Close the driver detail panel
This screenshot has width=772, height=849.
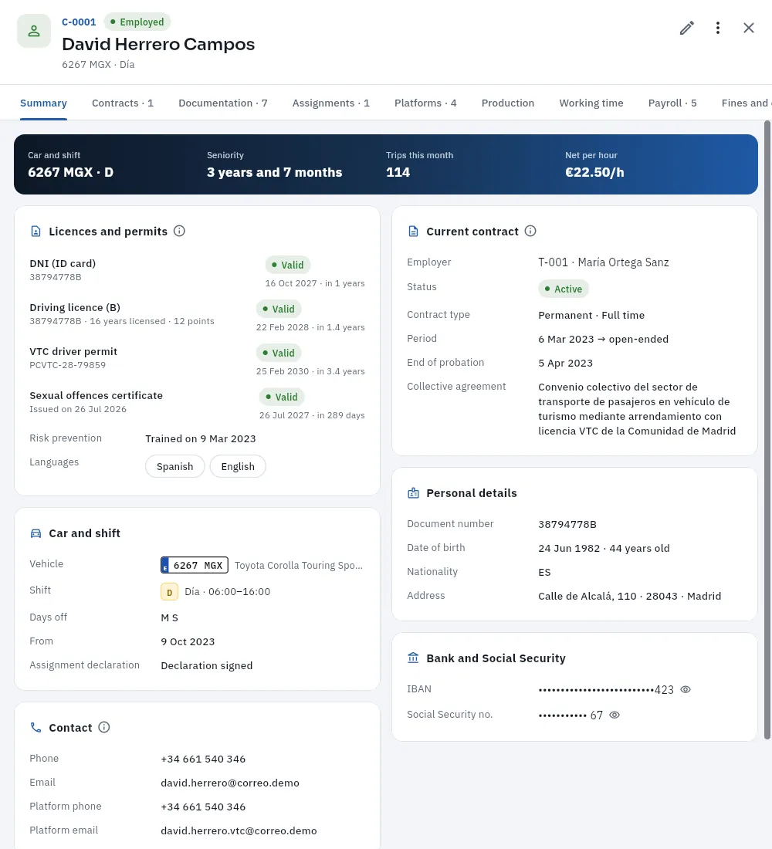749,28
